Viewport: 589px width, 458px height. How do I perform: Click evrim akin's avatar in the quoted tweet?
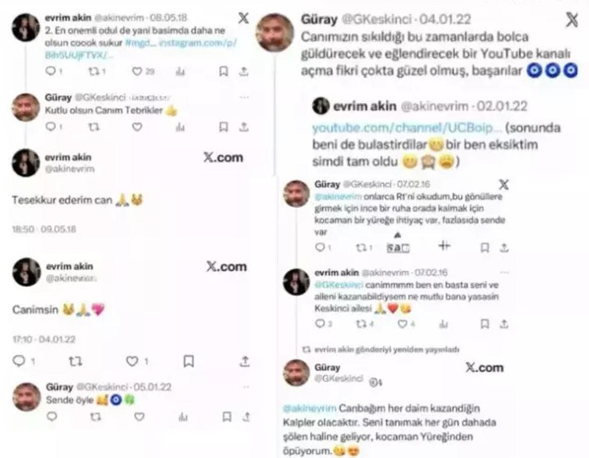(321, 106)
